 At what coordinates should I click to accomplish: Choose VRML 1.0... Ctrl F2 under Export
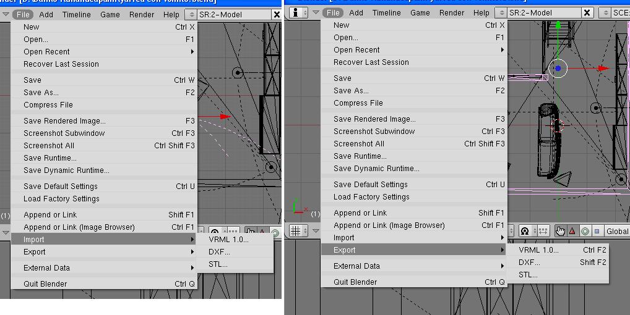coord(558,250)
